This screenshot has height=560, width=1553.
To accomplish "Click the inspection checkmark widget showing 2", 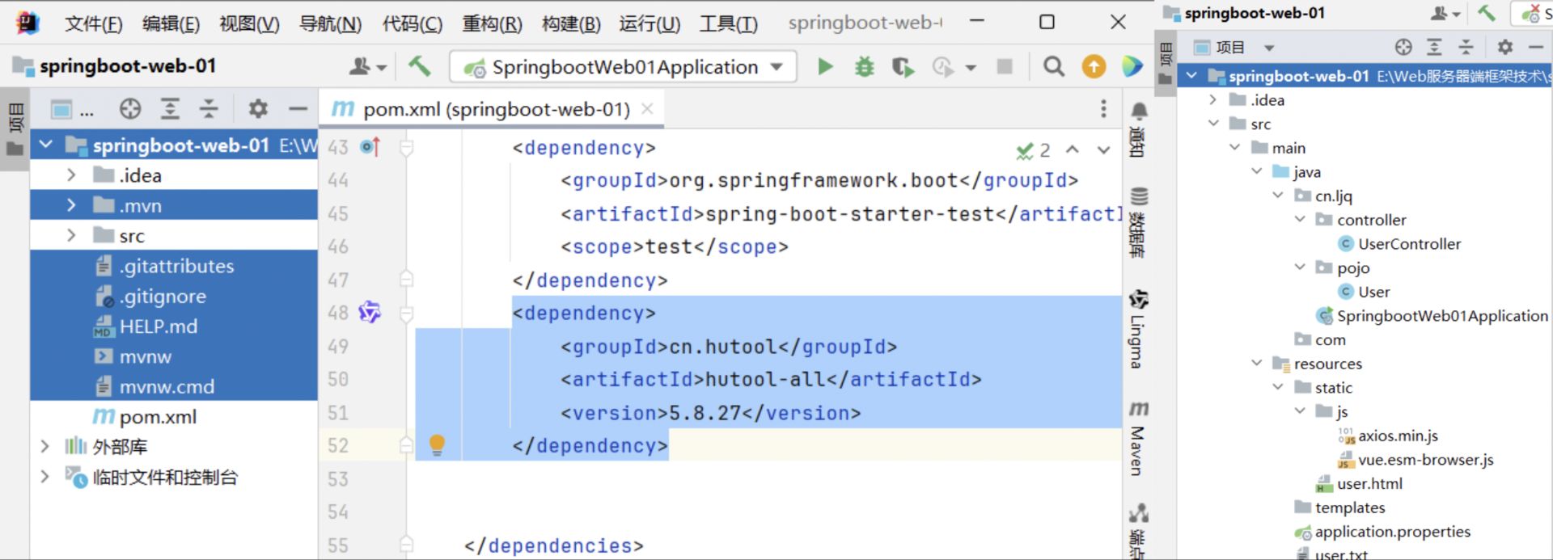I will (x=1033, y=150).
